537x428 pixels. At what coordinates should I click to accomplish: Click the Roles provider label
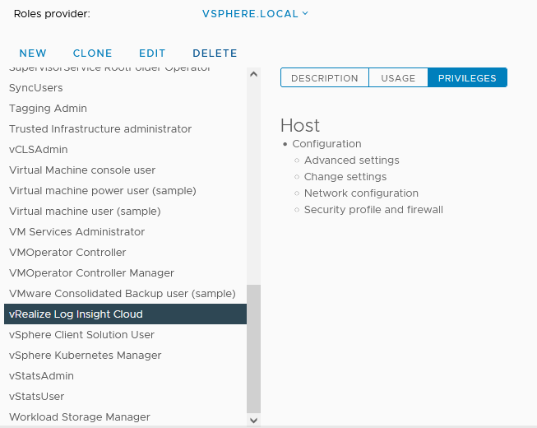[52, 14]
